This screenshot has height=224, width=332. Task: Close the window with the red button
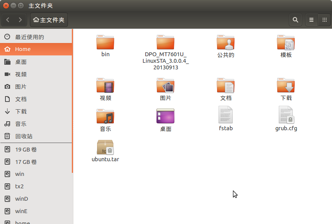(6, 5)
